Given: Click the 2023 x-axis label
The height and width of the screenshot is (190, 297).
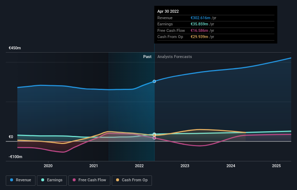Looking at the screenshot, I should [185, 166].
